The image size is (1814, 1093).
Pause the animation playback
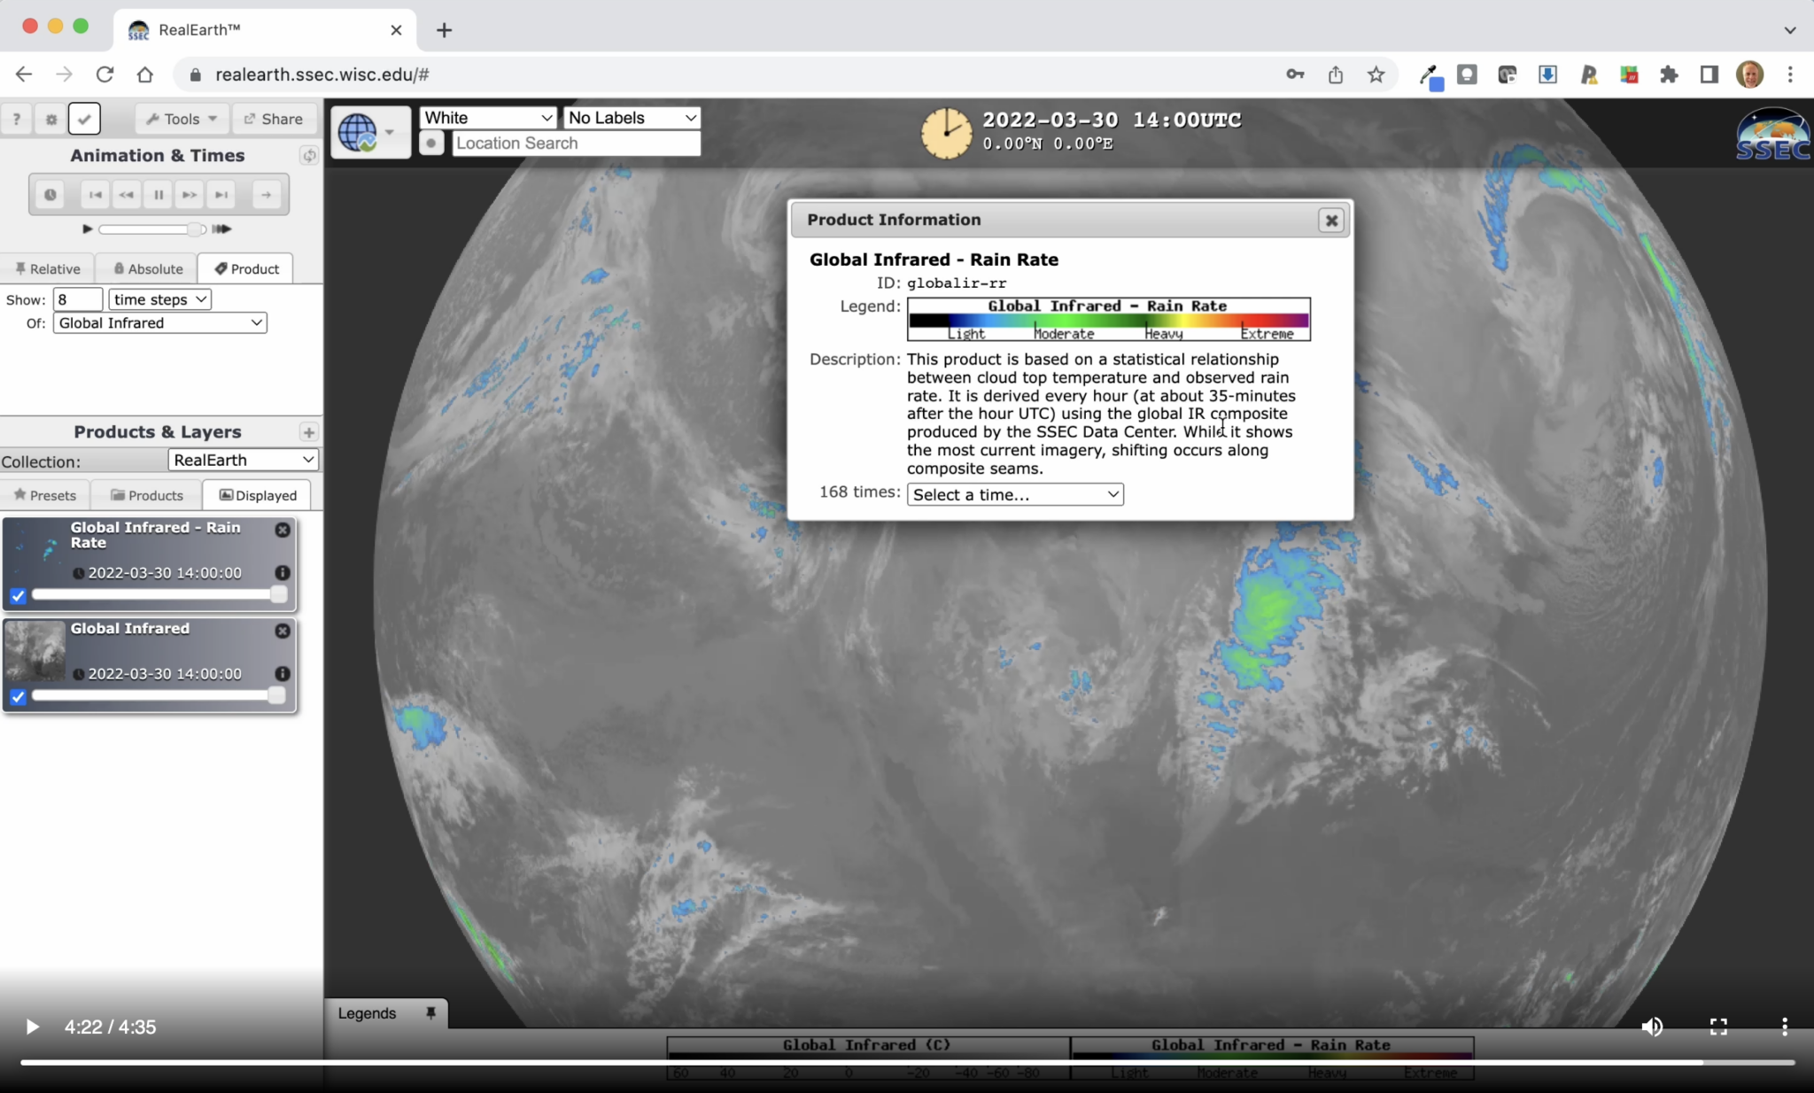tap(159, 195)
